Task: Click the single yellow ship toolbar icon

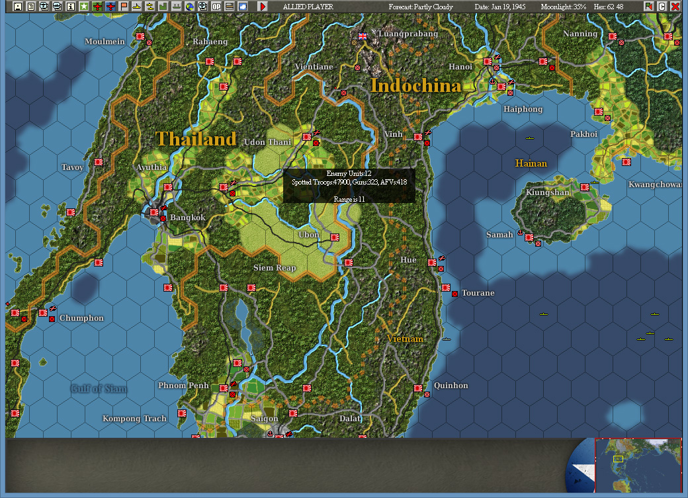Action: (x=136, y=7)
